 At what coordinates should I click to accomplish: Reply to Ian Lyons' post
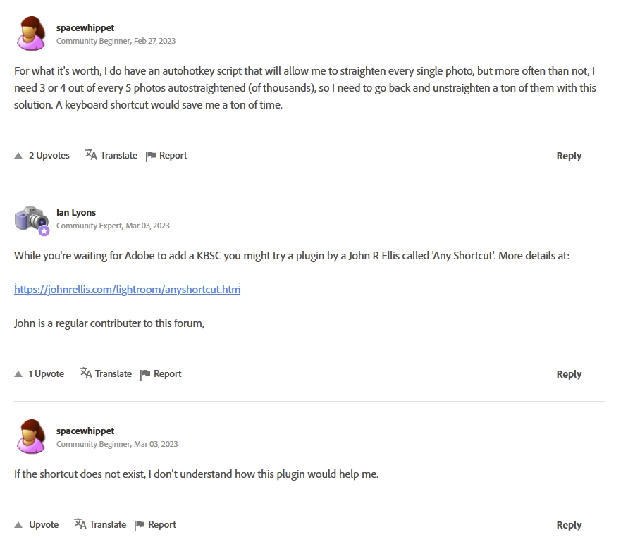tap(568, 374)
